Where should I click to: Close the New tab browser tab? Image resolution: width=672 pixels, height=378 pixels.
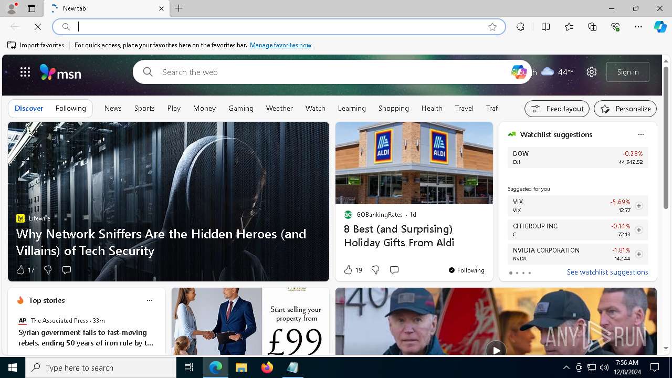tap(161, 8)
